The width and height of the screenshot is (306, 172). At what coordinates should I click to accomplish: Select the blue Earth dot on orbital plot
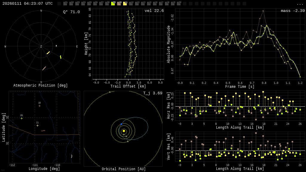tap(121, 124)
